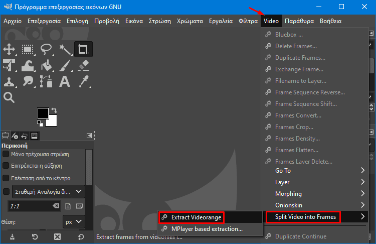Select the Paintbrush tool

click(65, 65)
